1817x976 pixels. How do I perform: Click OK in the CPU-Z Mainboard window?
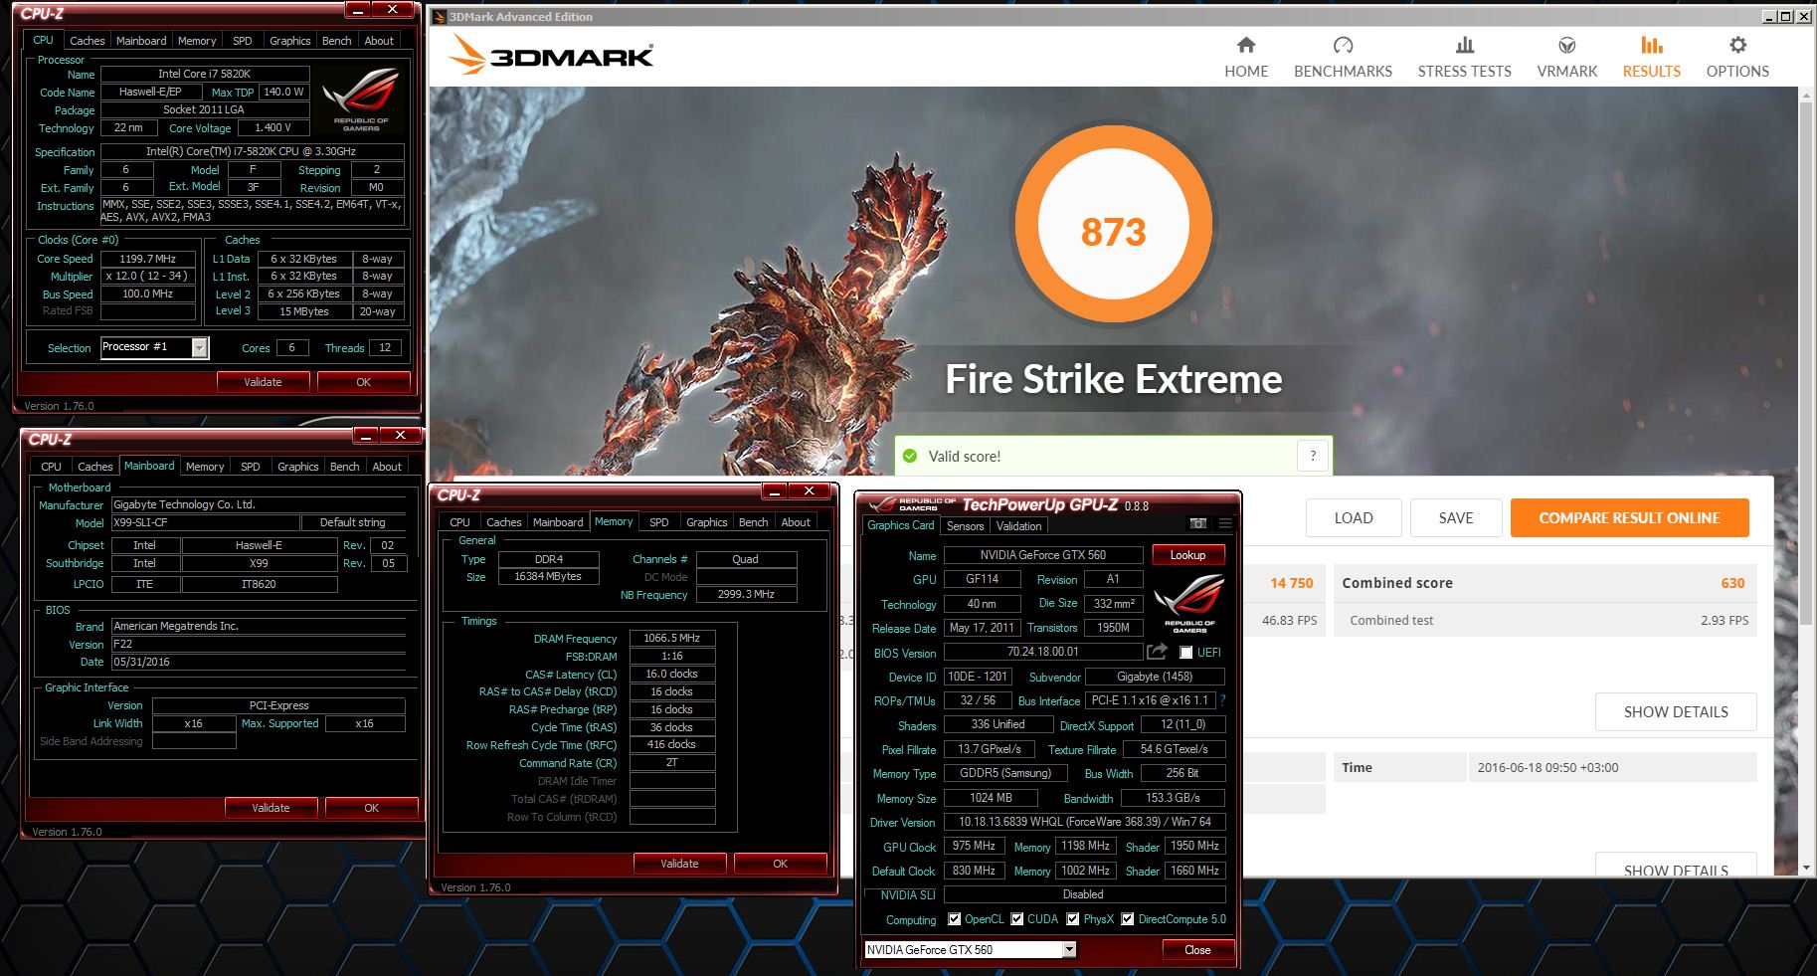pos(371,808)
